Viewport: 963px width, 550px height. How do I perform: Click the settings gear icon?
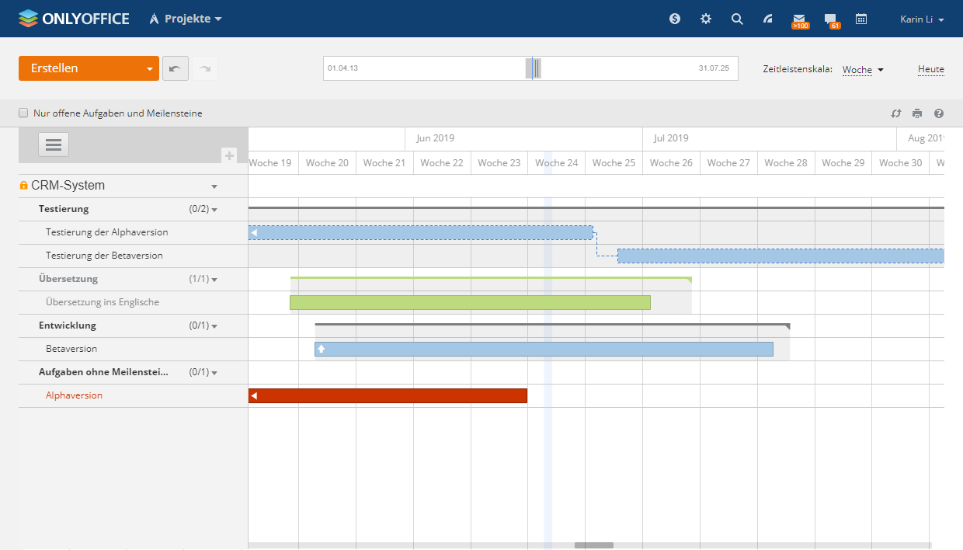(x=705, y=19)
